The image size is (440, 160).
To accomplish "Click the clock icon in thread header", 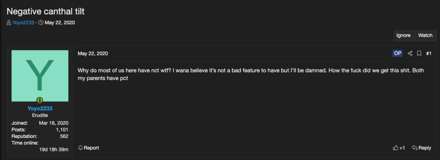I will pyautogui.click(x=40, y=23).
